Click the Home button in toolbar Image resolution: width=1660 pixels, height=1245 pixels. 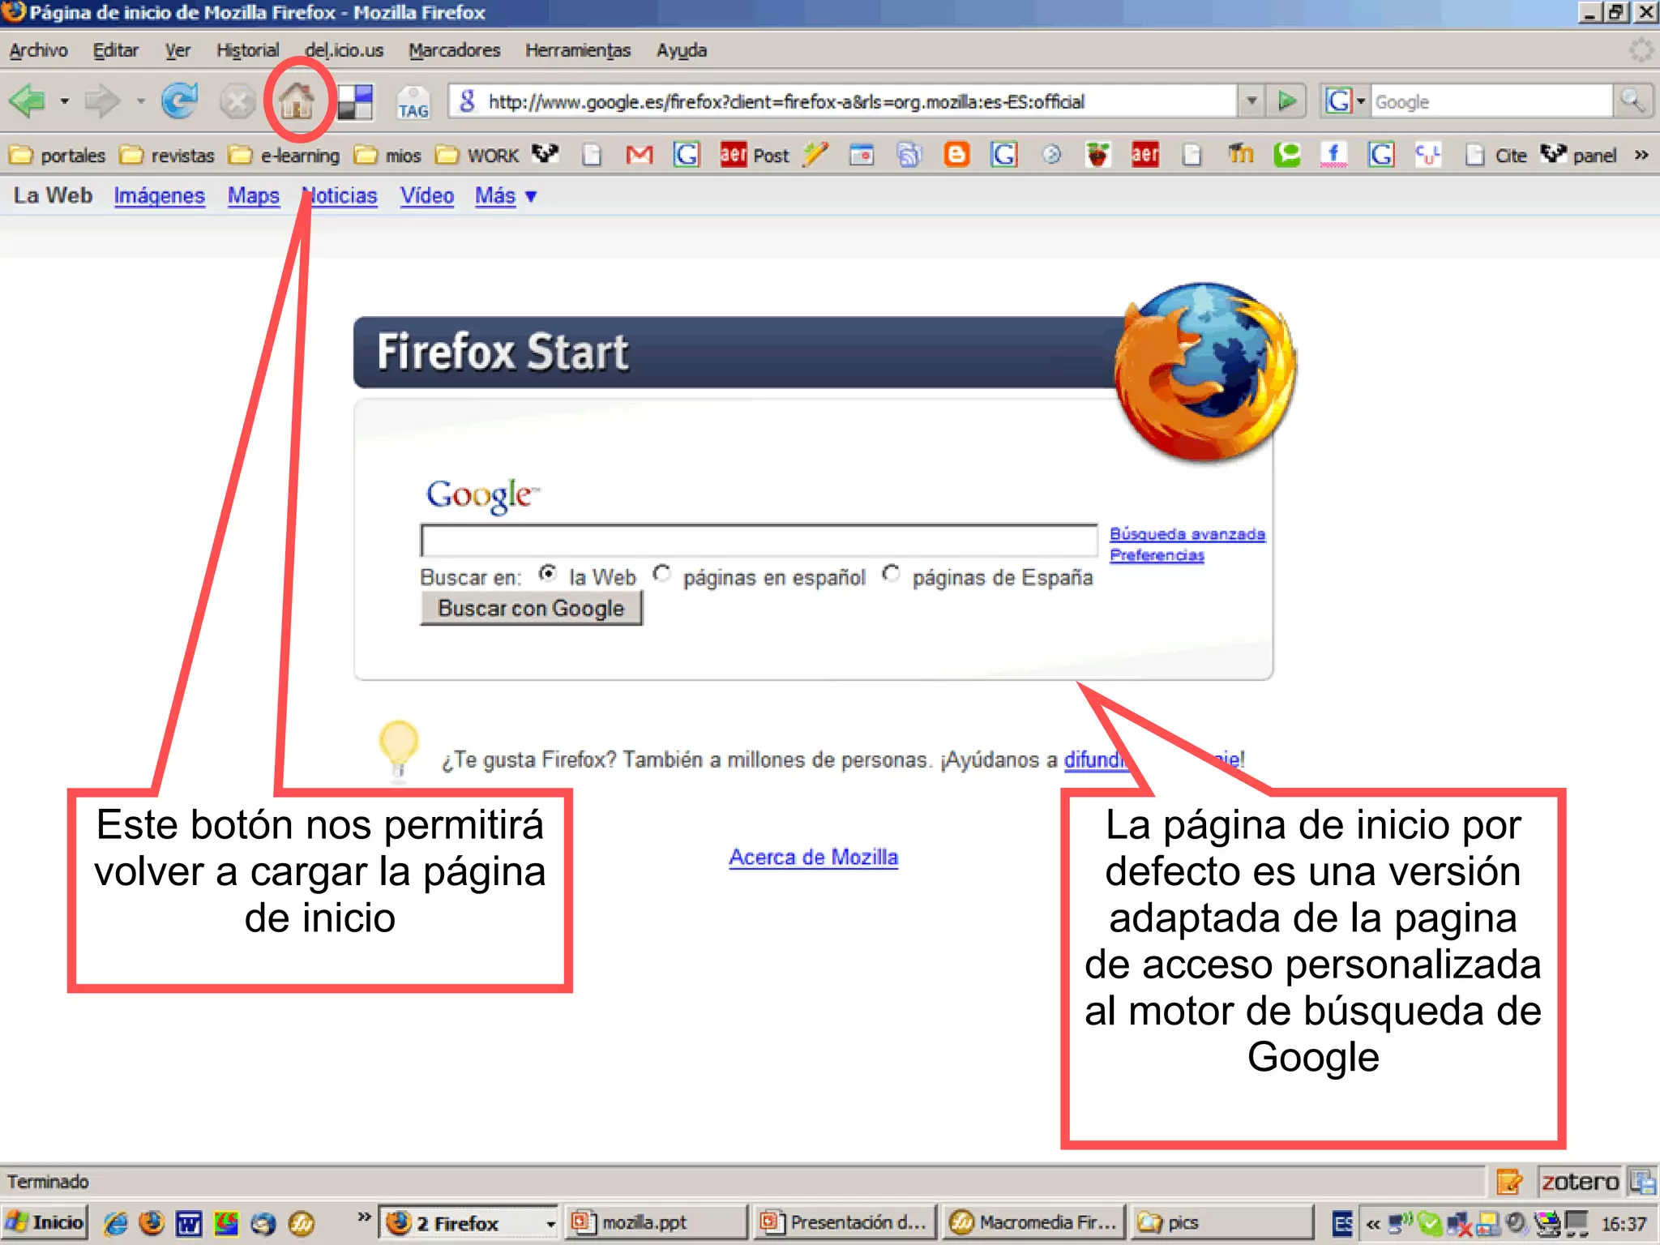point(297,101)
